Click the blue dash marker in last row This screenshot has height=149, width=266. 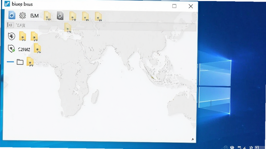click(10, 62)
